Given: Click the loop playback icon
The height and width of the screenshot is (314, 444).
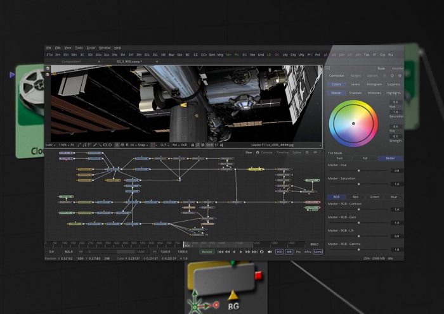Looking at the screenshot, I should (261, 251).
